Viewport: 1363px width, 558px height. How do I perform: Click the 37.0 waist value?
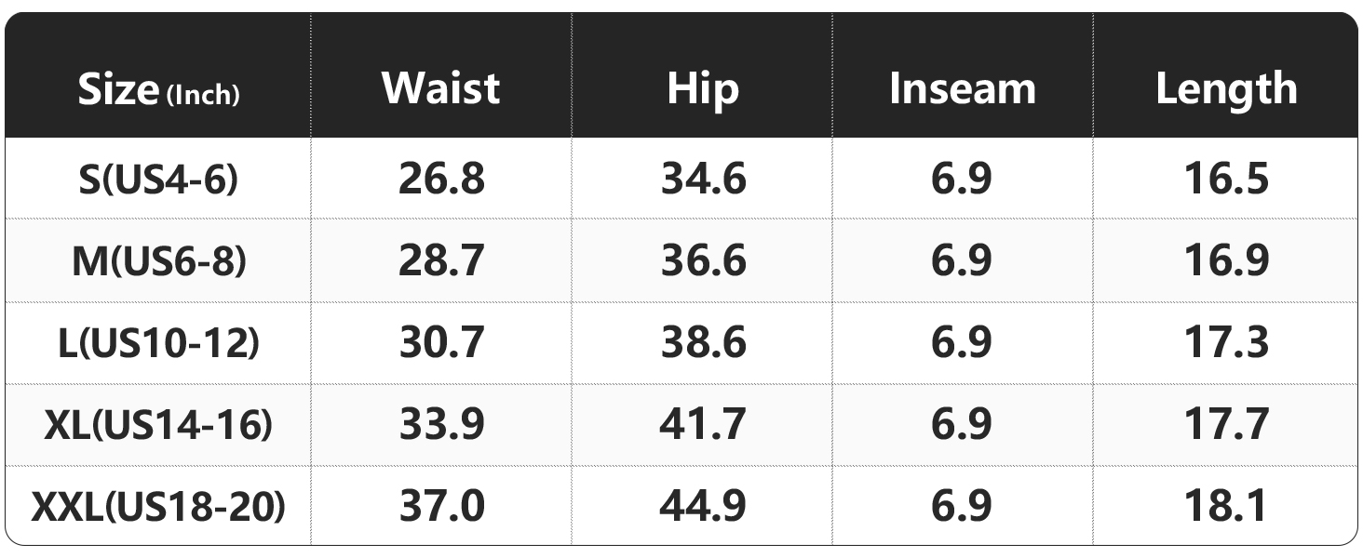(x=441, y=507)
